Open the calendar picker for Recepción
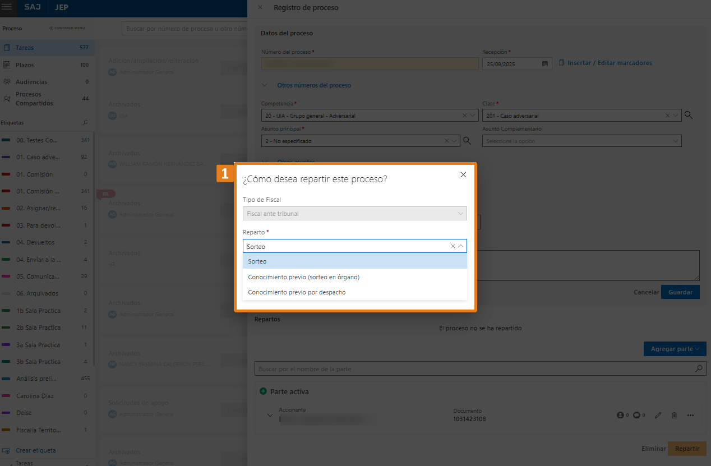Image resolution: width=711 pixels, height=466 pixels. point(544,64)
